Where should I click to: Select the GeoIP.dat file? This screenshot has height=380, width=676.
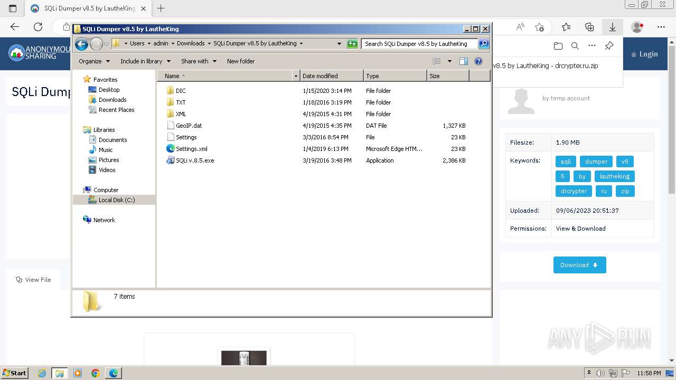pos(189,126)
